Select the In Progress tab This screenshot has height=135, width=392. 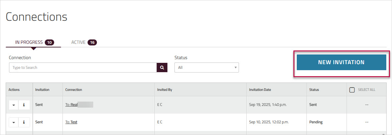(29, 42)
